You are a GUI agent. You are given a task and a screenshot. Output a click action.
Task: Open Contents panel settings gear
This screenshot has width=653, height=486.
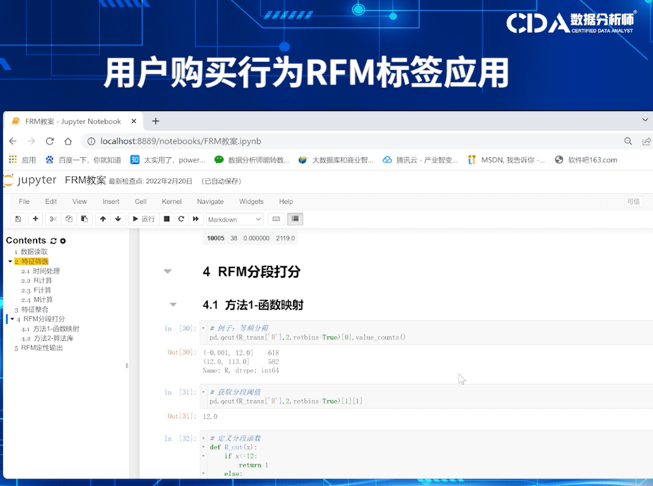pyautogui.click(x=63, y=241)
